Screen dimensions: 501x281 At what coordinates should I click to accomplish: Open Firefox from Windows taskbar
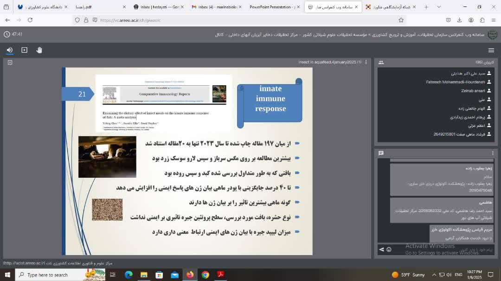click(x=190, y=275)
